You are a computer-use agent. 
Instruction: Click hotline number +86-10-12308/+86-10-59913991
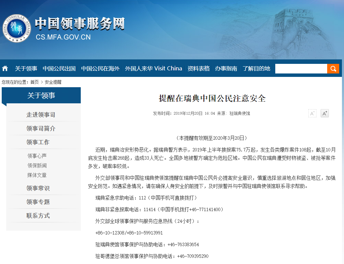click(129, 233)
